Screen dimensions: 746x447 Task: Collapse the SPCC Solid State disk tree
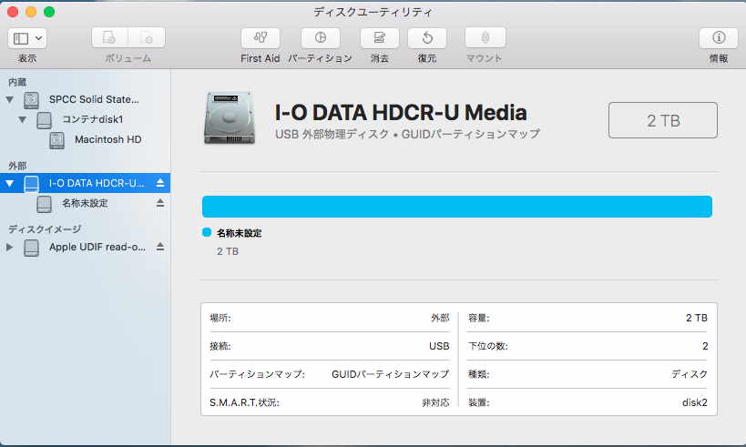click(x=9, y=100)
